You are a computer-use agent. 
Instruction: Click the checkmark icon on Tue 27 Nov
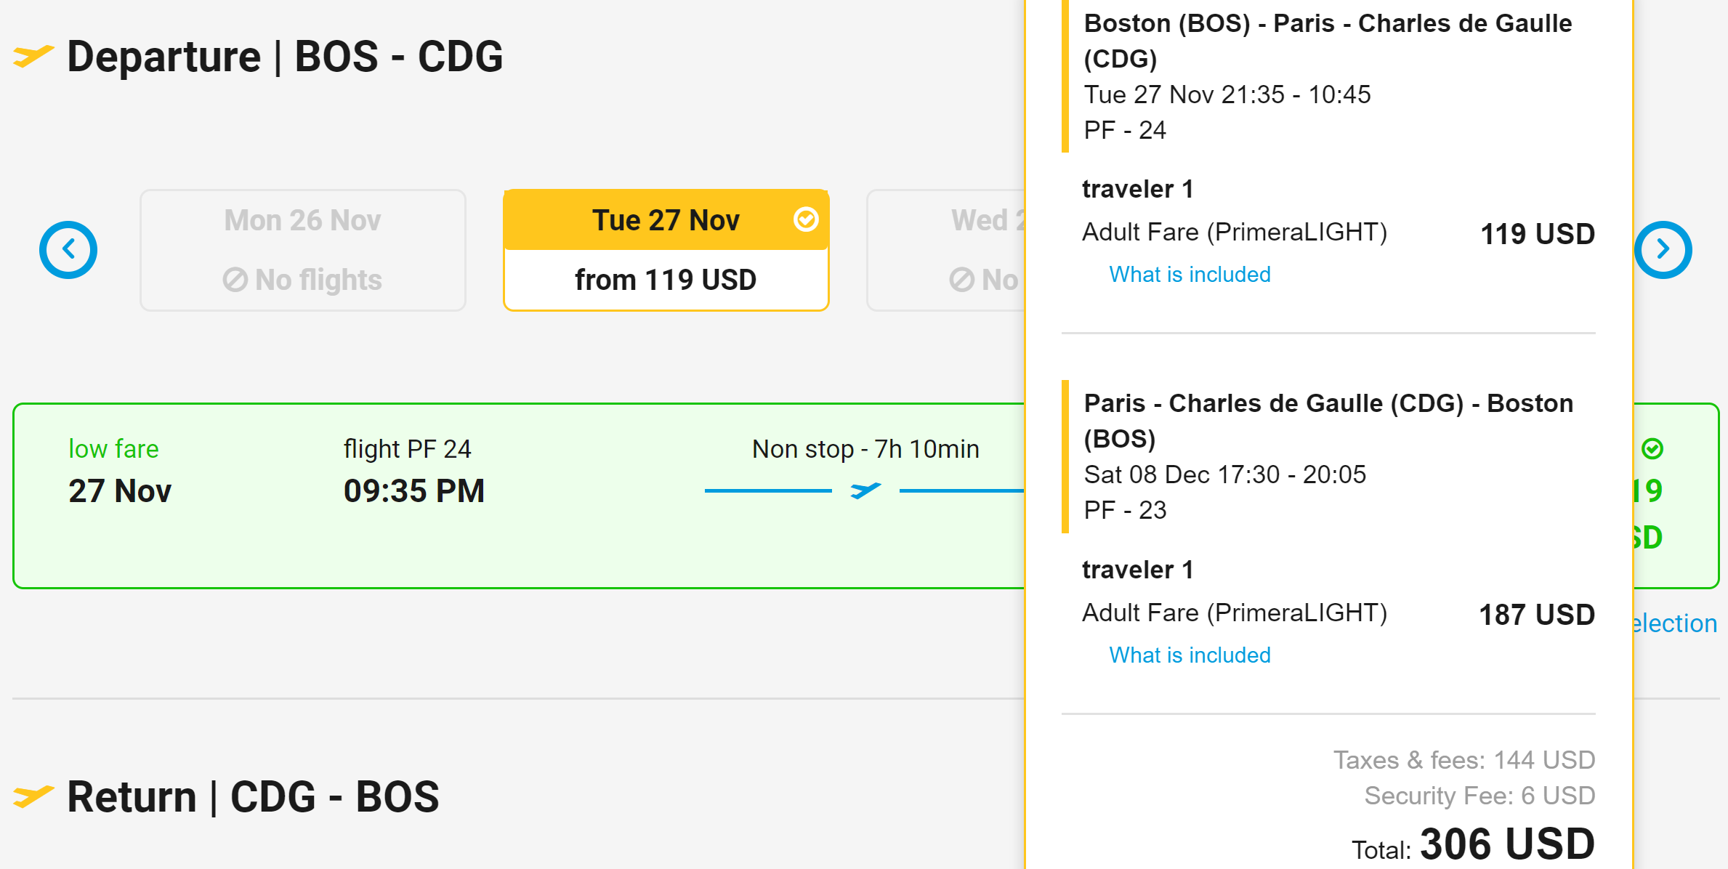pyautogui.click(x=806, y=219)
